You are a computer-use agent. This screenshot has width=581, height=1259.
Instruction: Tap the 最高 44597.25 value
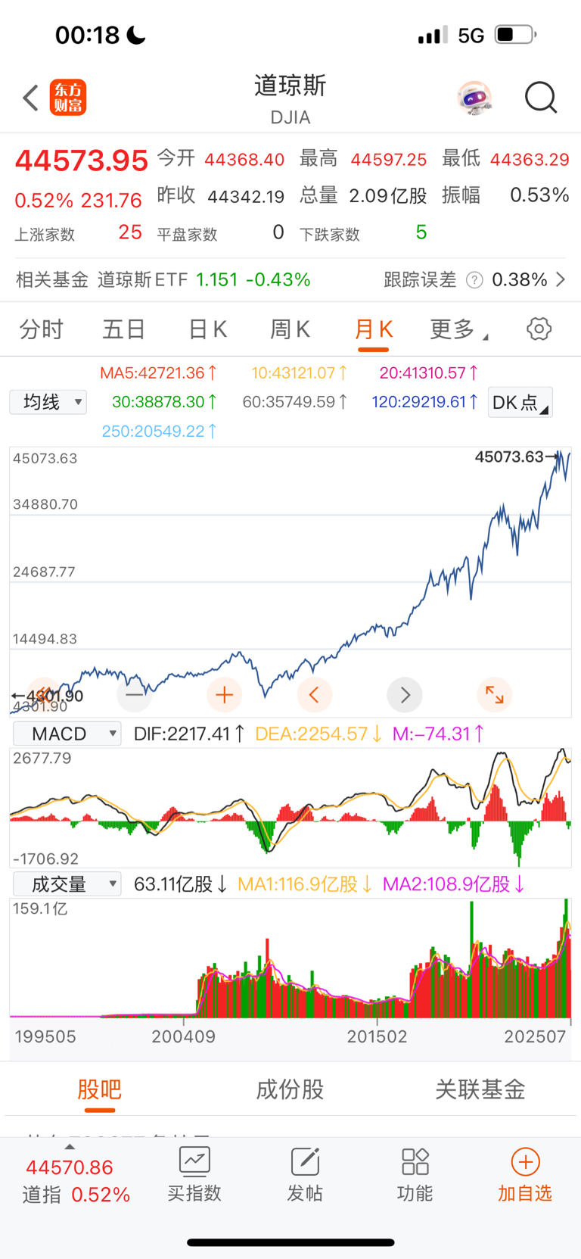pos(389,160)
